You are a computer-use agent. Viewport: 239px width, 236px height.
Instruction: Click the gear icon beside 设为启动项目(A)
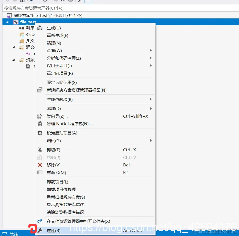tap(40, 133)
